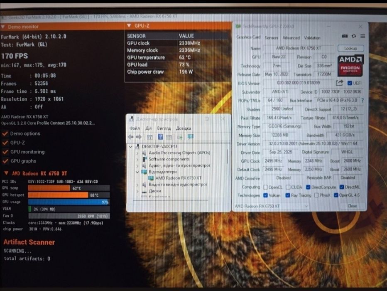This screenshot has height=291, width=387.
Task: Open the Дія menu in Device Manager
Action: (148, 128)
